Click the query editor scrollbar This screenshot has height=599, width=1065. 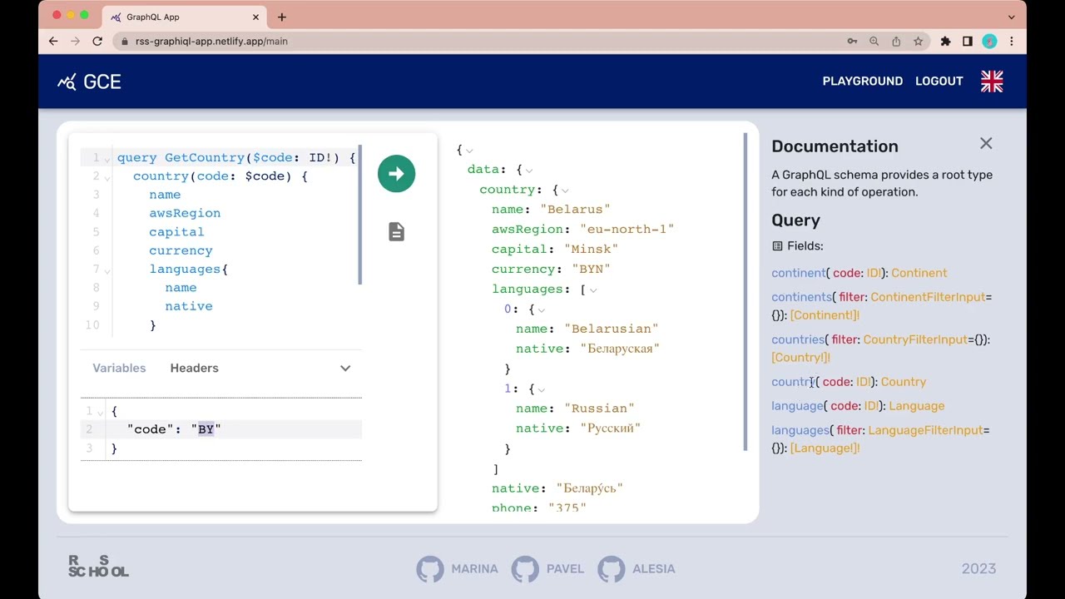[359, 216]
